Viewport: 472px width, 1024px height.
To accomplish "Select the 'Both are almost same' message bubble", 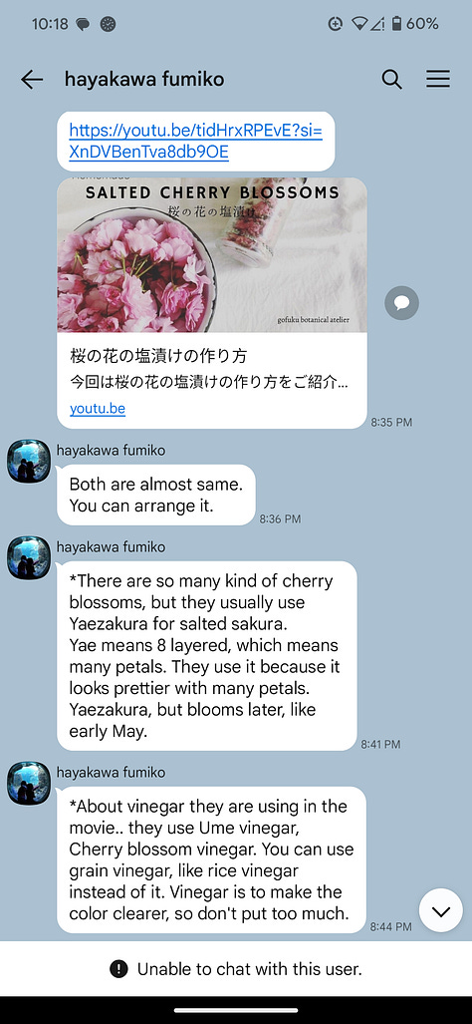I will click(x=155, y=495).
